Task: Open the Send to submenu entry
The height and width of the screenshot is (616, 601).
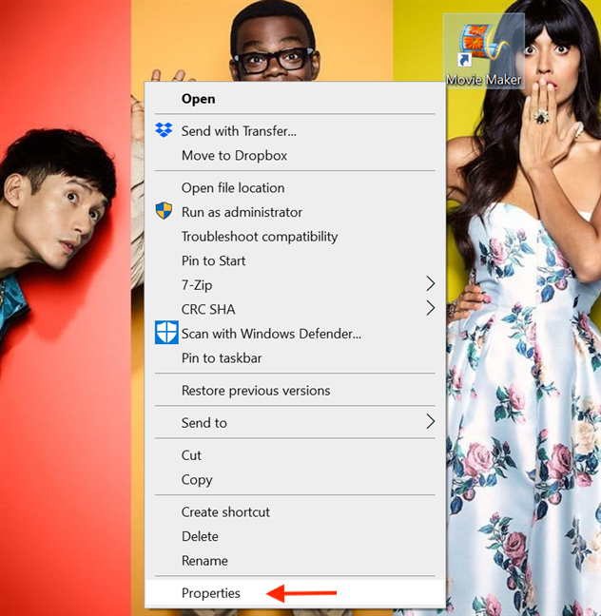Action: (x=295, y=423)
